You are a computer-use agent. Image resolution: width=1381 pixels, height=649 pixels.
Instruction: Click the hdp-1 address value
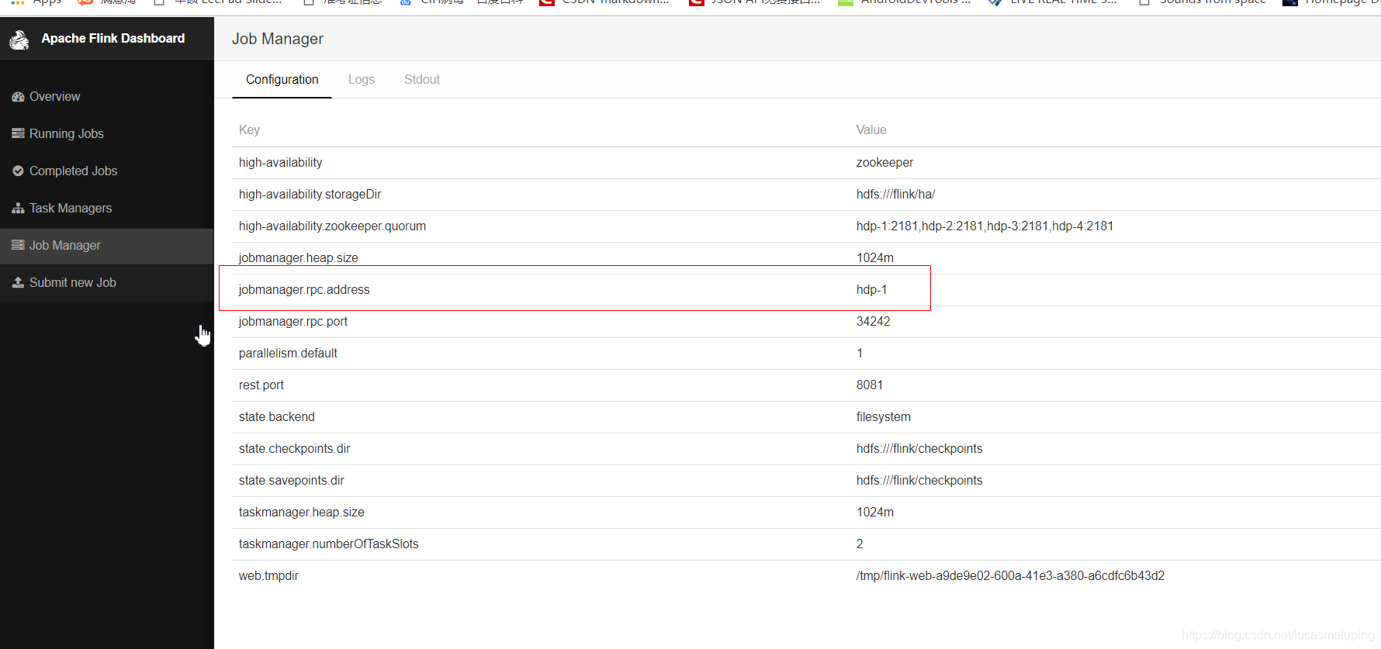point(871,289)
